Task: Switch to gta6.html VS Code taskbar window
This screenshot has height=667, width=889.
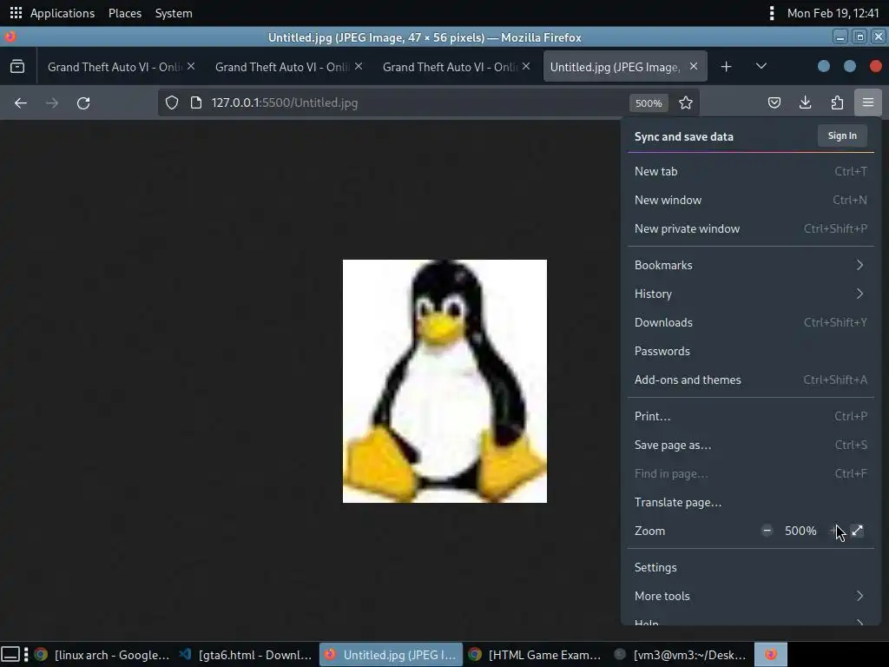Action: [246, 655]
